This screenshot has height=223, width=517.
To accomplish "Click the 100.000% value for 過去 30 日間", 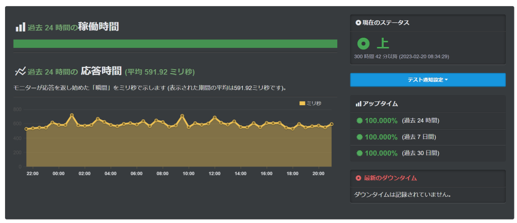I will pos(381,153).
